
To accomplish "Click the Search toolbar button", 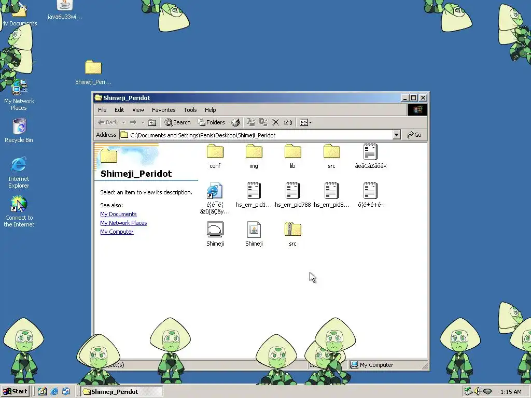I will pyautogui.click(x=177, y=122).
